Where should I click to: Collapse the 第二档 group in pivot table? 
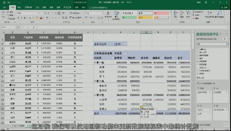(95, 81)
